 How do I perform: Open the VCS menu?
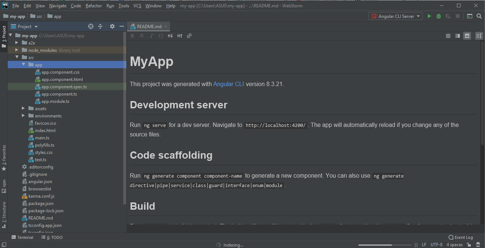[x=137, y=6]
